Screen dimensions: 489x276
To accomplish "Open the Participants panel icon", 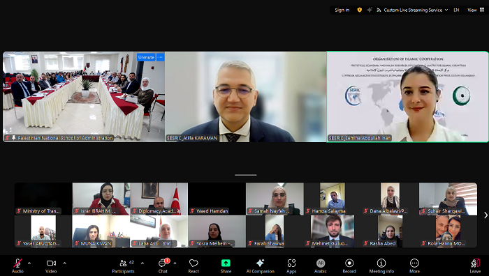I will tap(123, 263).
